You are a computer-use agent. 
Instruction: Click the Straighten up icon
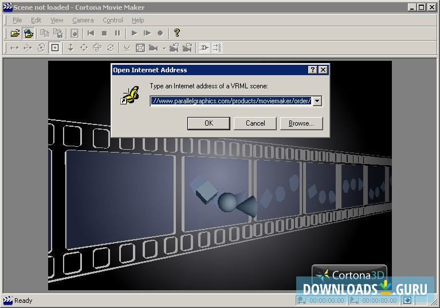coord(127,48)
